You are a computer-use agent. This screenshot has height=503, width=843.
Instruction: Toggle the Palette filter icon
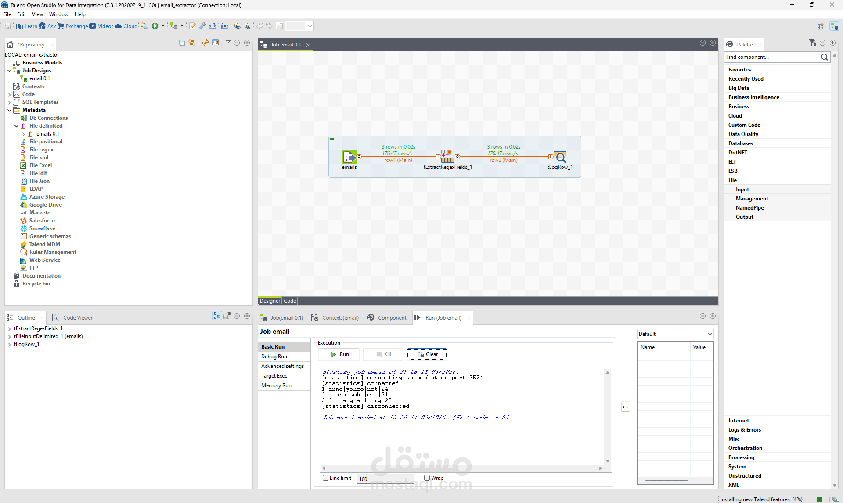(813, 43)
